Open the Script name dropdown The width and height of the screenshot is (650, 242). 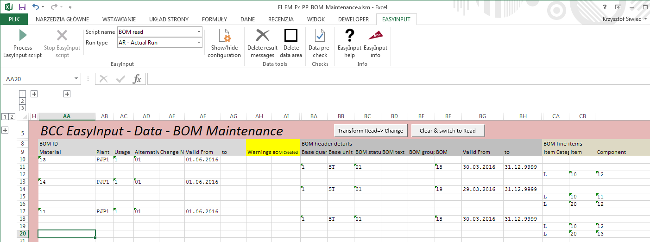tap(199, 32)
